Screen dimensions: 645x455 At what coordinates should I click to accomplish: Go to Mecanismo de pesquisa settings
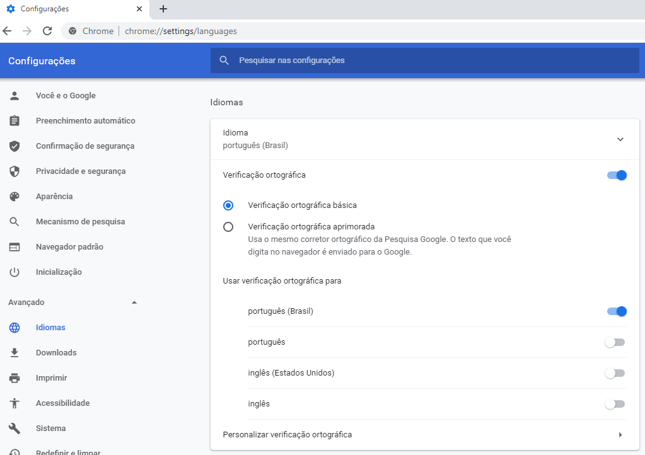(x=80, y=222)
